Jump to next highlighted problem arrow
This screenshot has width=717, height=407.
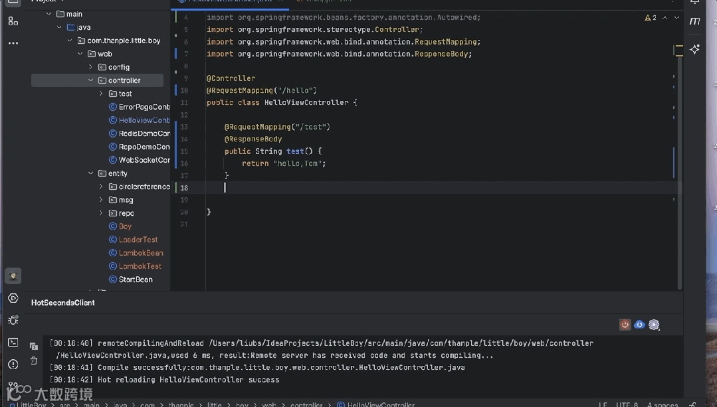[x=676, y=18]
